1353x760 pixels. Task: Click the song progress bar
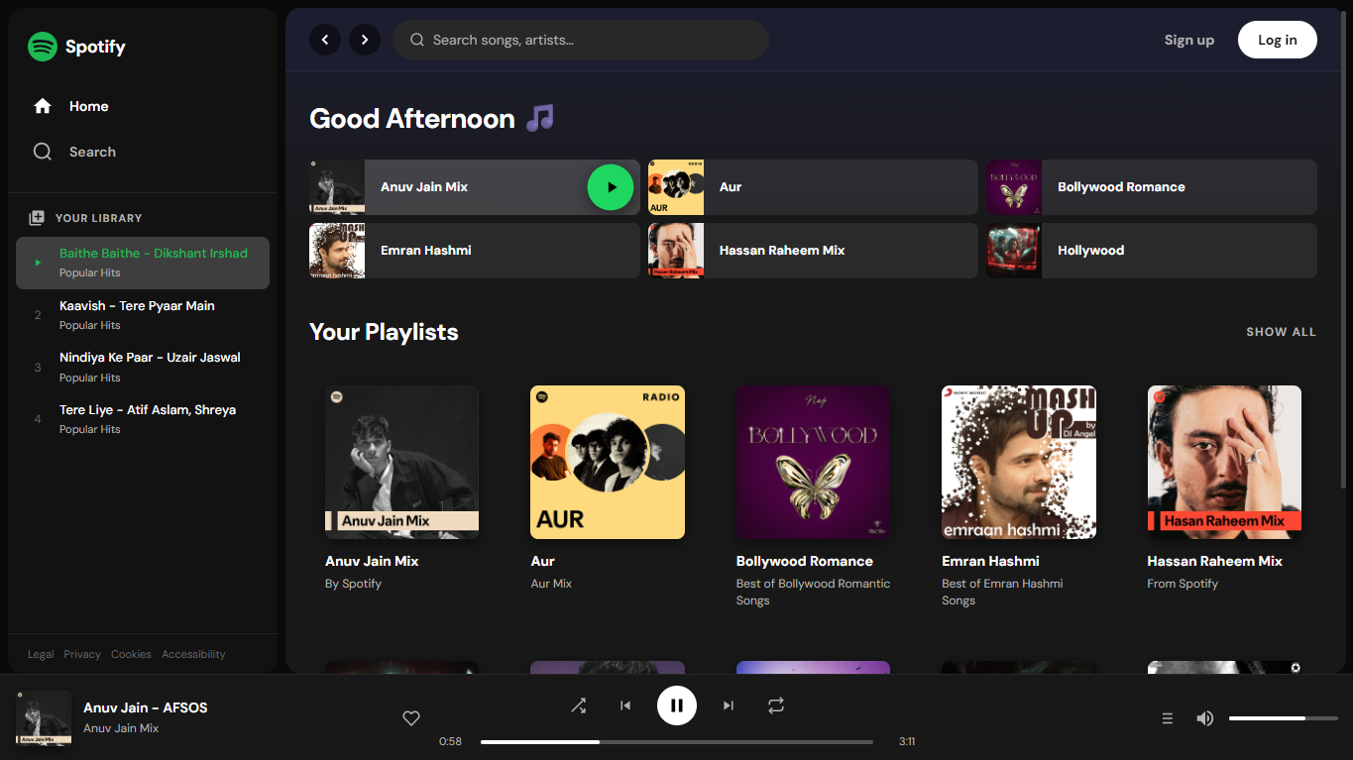[677, 741]
